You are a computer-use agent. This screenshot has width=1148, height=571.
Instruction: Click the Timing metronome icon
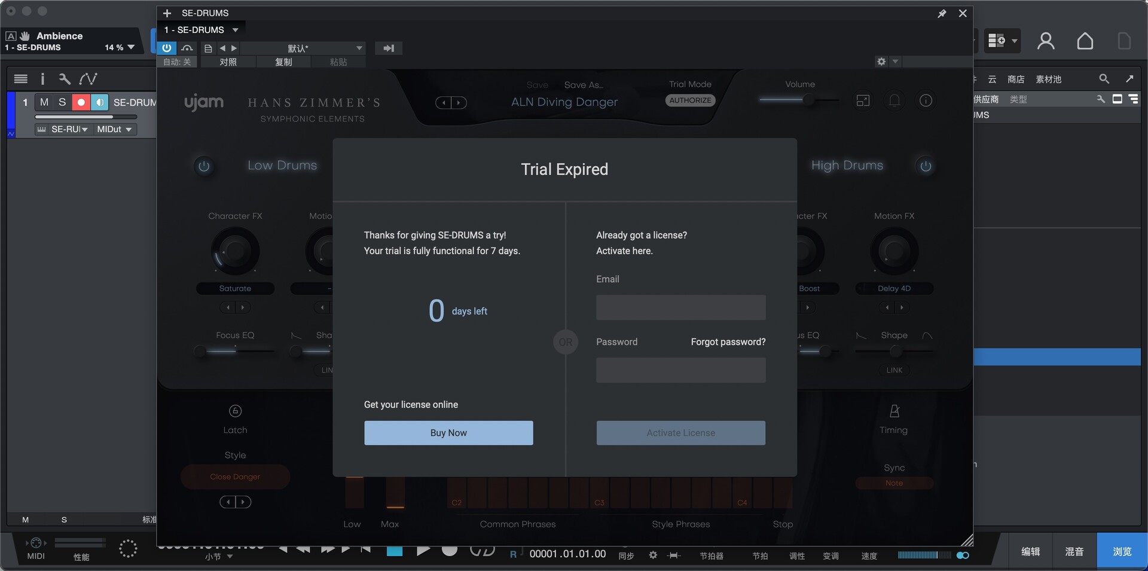894,411
